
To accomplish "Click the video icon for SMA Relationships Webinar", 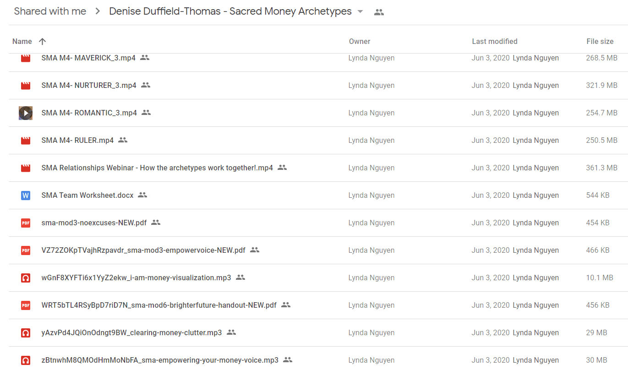I will (26, 168).
